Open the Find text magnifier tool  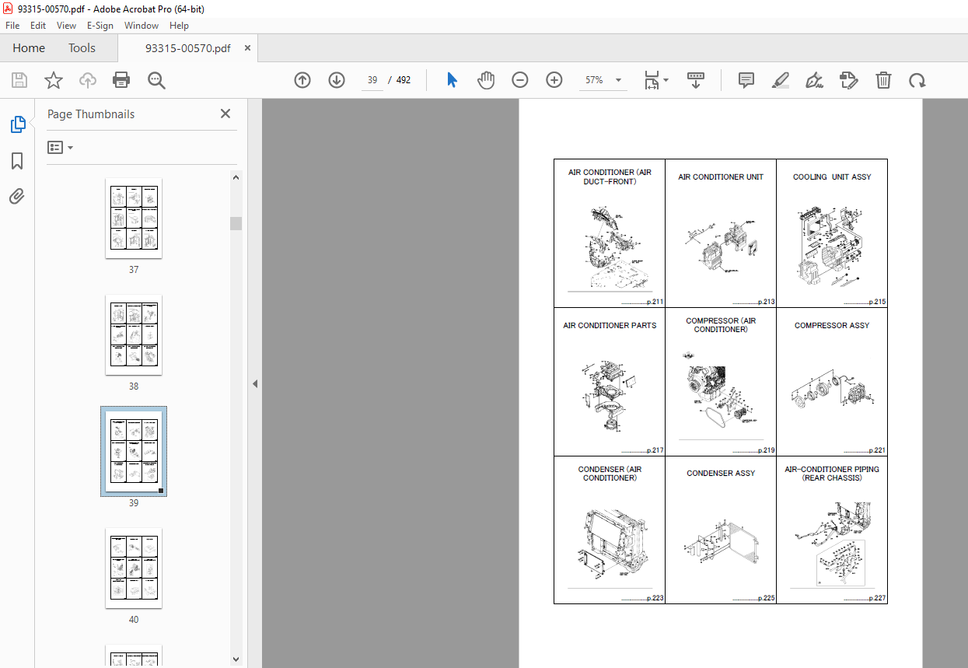point(156,80)
